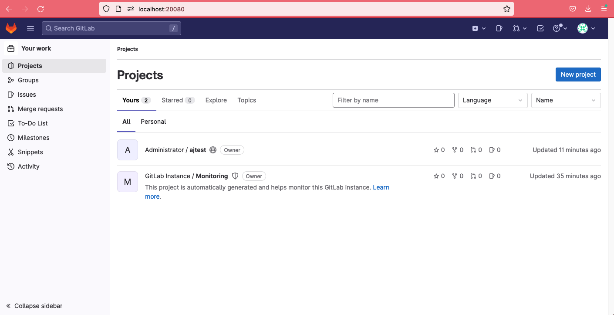Reload the page in the browser

coord(40,9)
